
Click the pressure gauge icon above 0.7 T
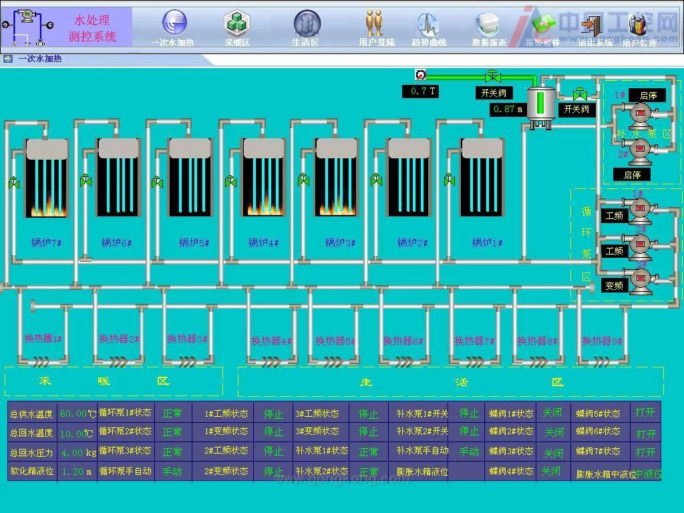click(x=421, y=75)
